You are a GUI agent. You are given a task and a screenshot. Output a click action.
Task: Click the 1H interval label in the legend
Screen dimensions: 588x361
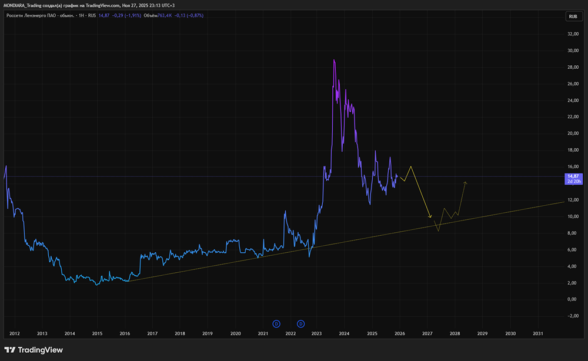click(x=81, y=16)
